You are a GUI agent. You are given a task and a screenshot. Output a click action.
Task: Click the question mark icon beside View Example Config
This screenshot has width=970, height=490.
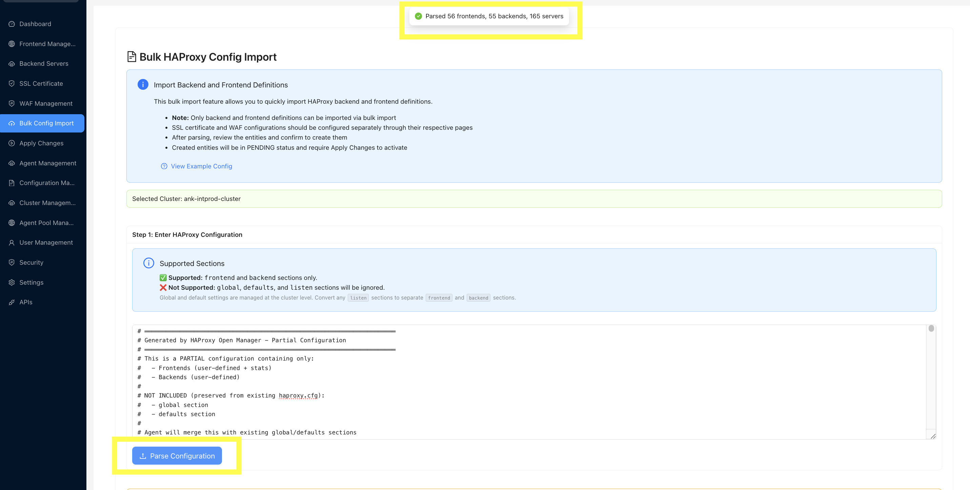point(164,166)
